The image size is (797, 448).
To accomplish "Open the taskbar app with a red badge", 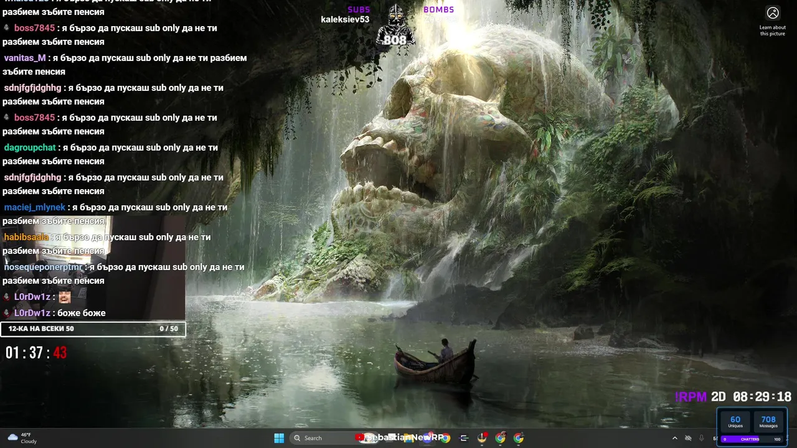I will 482,438.
